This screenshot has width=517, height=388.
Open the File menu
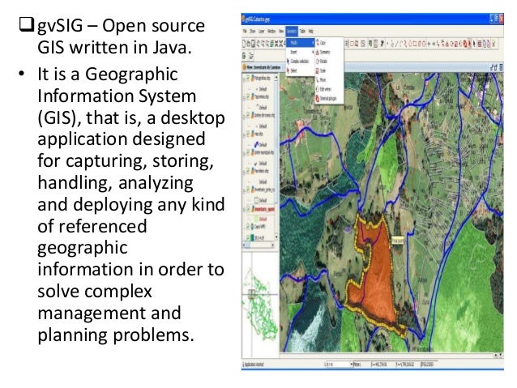(245, 32)
